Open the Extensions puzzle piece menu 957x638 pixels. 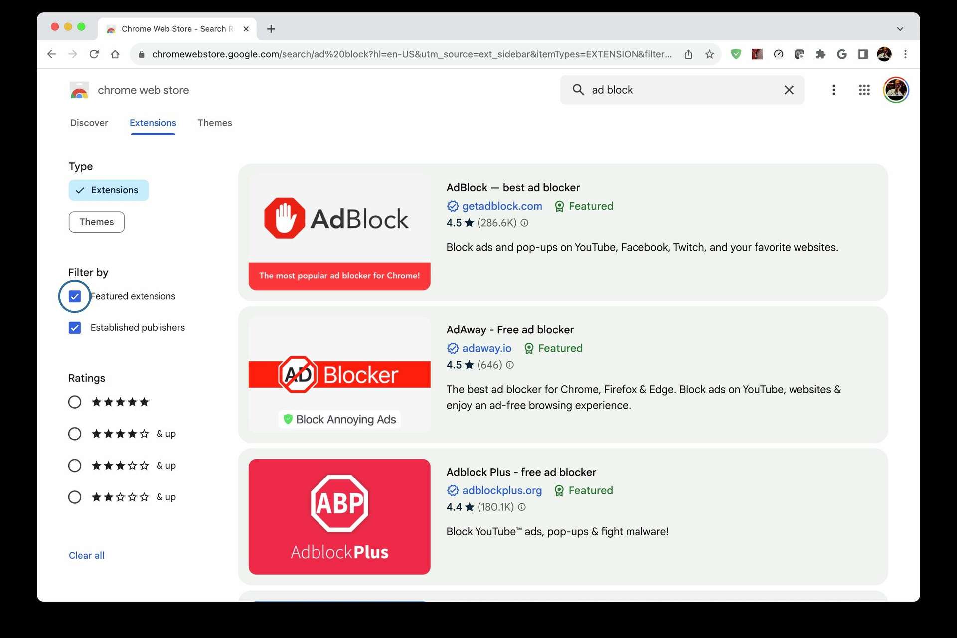[820, 54]
